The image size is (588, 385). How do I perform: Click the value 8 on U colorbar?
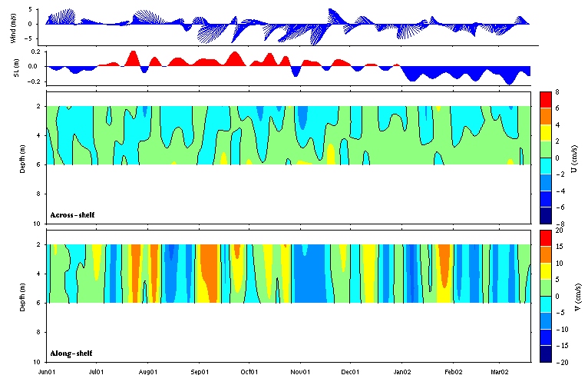(x=557, y=92)
